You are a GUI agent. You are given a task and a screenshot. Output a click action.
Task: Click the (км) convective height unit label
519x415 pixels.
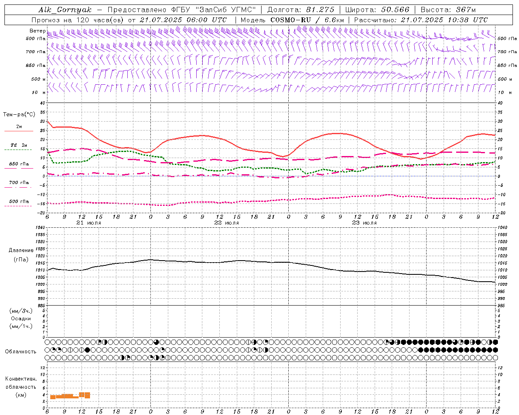click(x=21, y=395)
